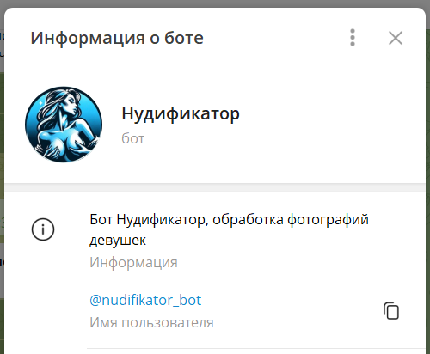Click the circled info icon
Screen dimensions: 430x354
coord(43,229)
